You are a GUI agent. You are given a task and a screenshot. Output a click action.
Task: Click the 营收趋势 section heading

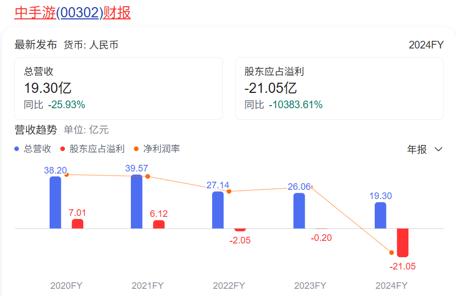36,130
